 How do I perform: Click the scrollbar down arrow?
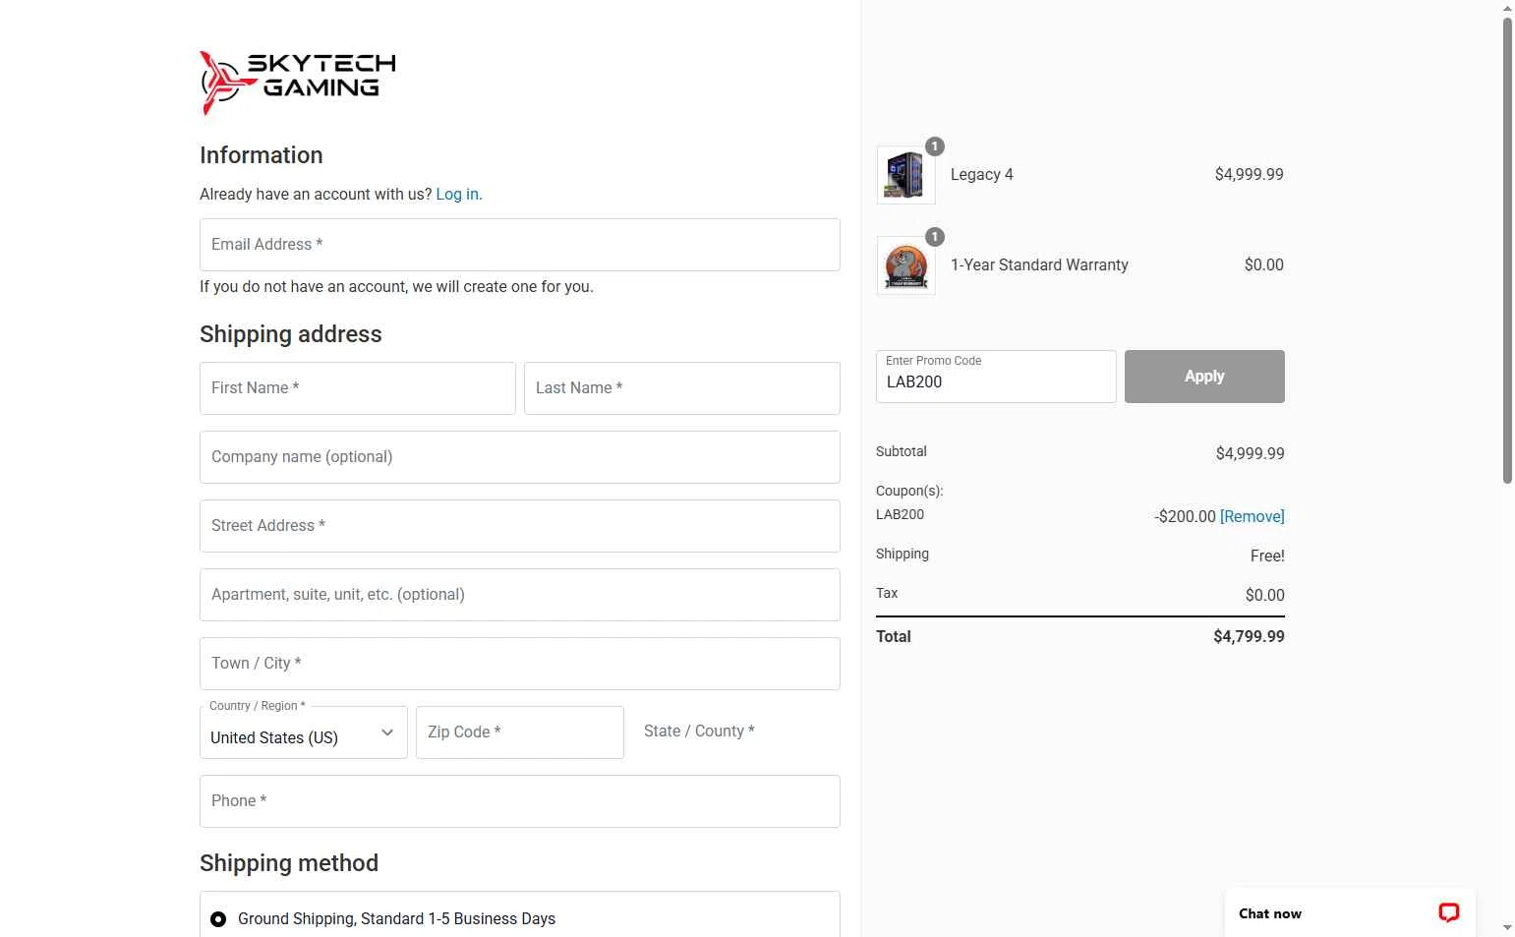coord(1507,927)
